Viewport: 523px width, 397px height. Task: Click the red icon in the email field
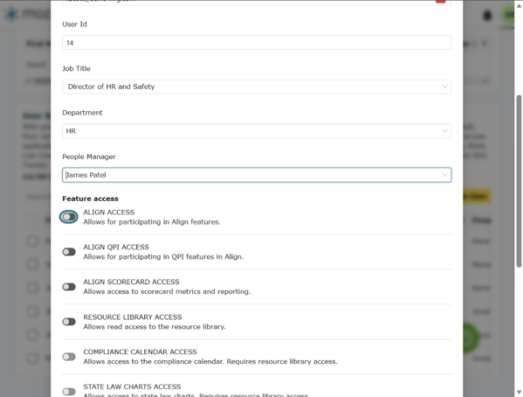click(440, 2)
